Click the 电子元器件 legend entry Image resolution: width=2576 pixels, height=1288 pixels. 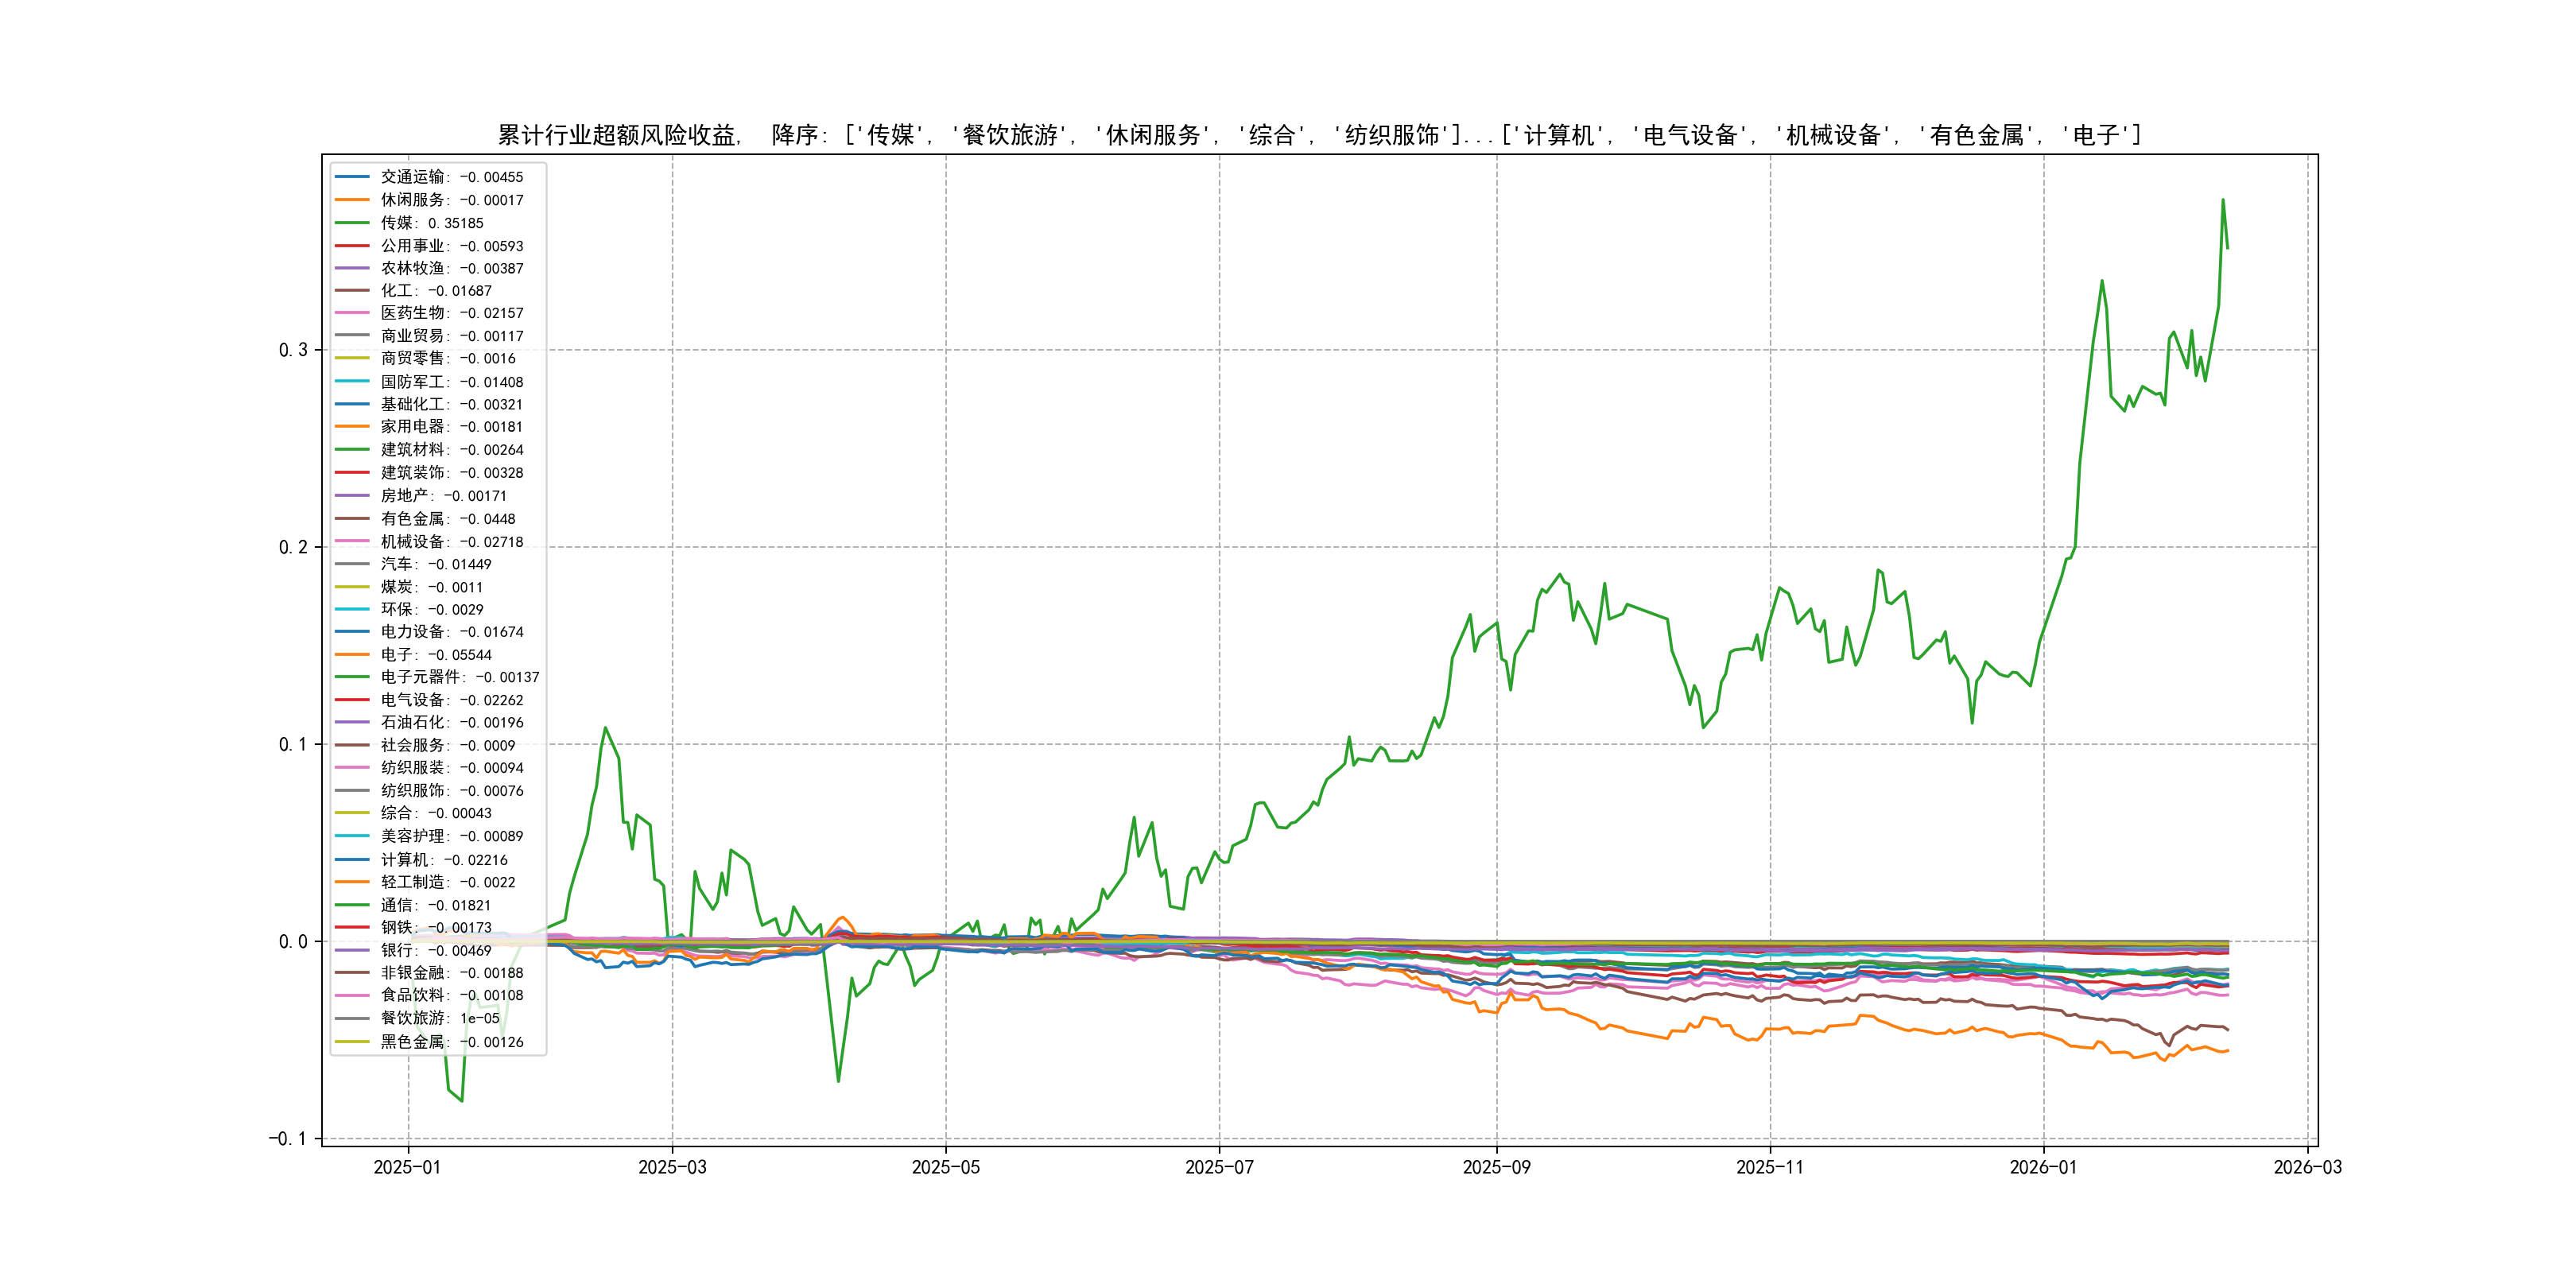point(459,677)
